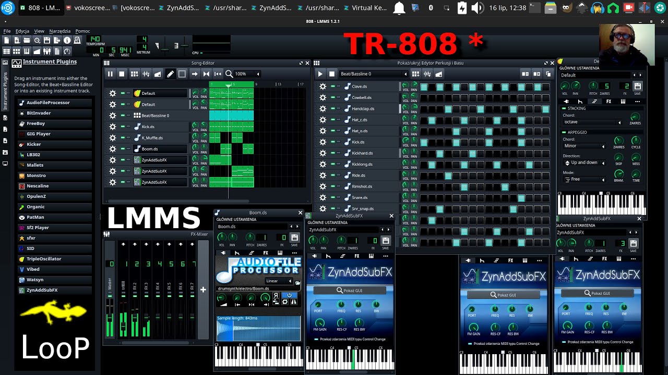
Task: Open gear settings of Snare.ds track
Action: (323, 197)
